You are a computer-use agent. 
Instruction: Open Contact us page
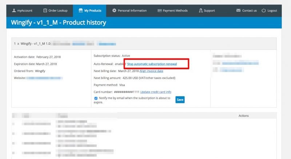[x=247, y=11]
